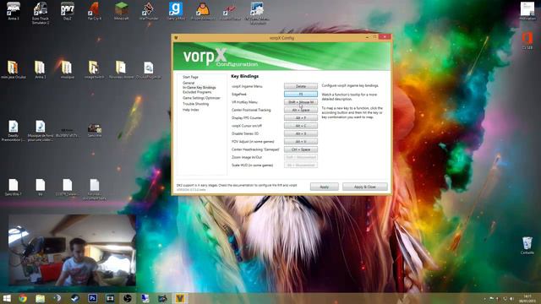The image size is (541, 304).
Task: Click the 'Zoom Image In/Out' label
Action: (x=247, y=158)
